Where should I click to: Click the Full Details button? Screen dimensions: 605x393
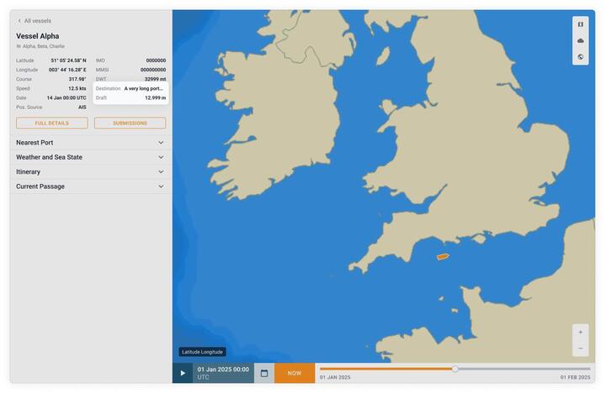[x=52, y=123]
